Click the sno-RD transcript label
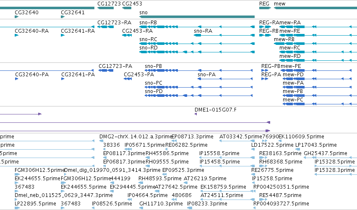The width and height of the screenshot is (357, 210). click(149, 48)
